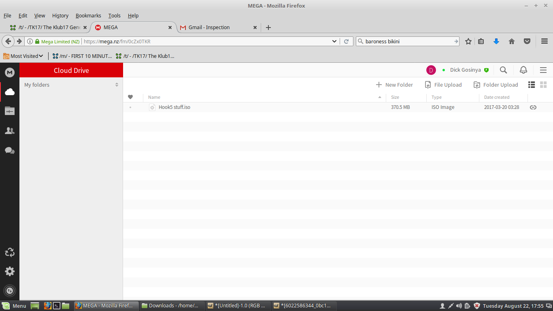Click the baroness bikini search field
The width and height of the screenshot is (553, 311).
407,41
